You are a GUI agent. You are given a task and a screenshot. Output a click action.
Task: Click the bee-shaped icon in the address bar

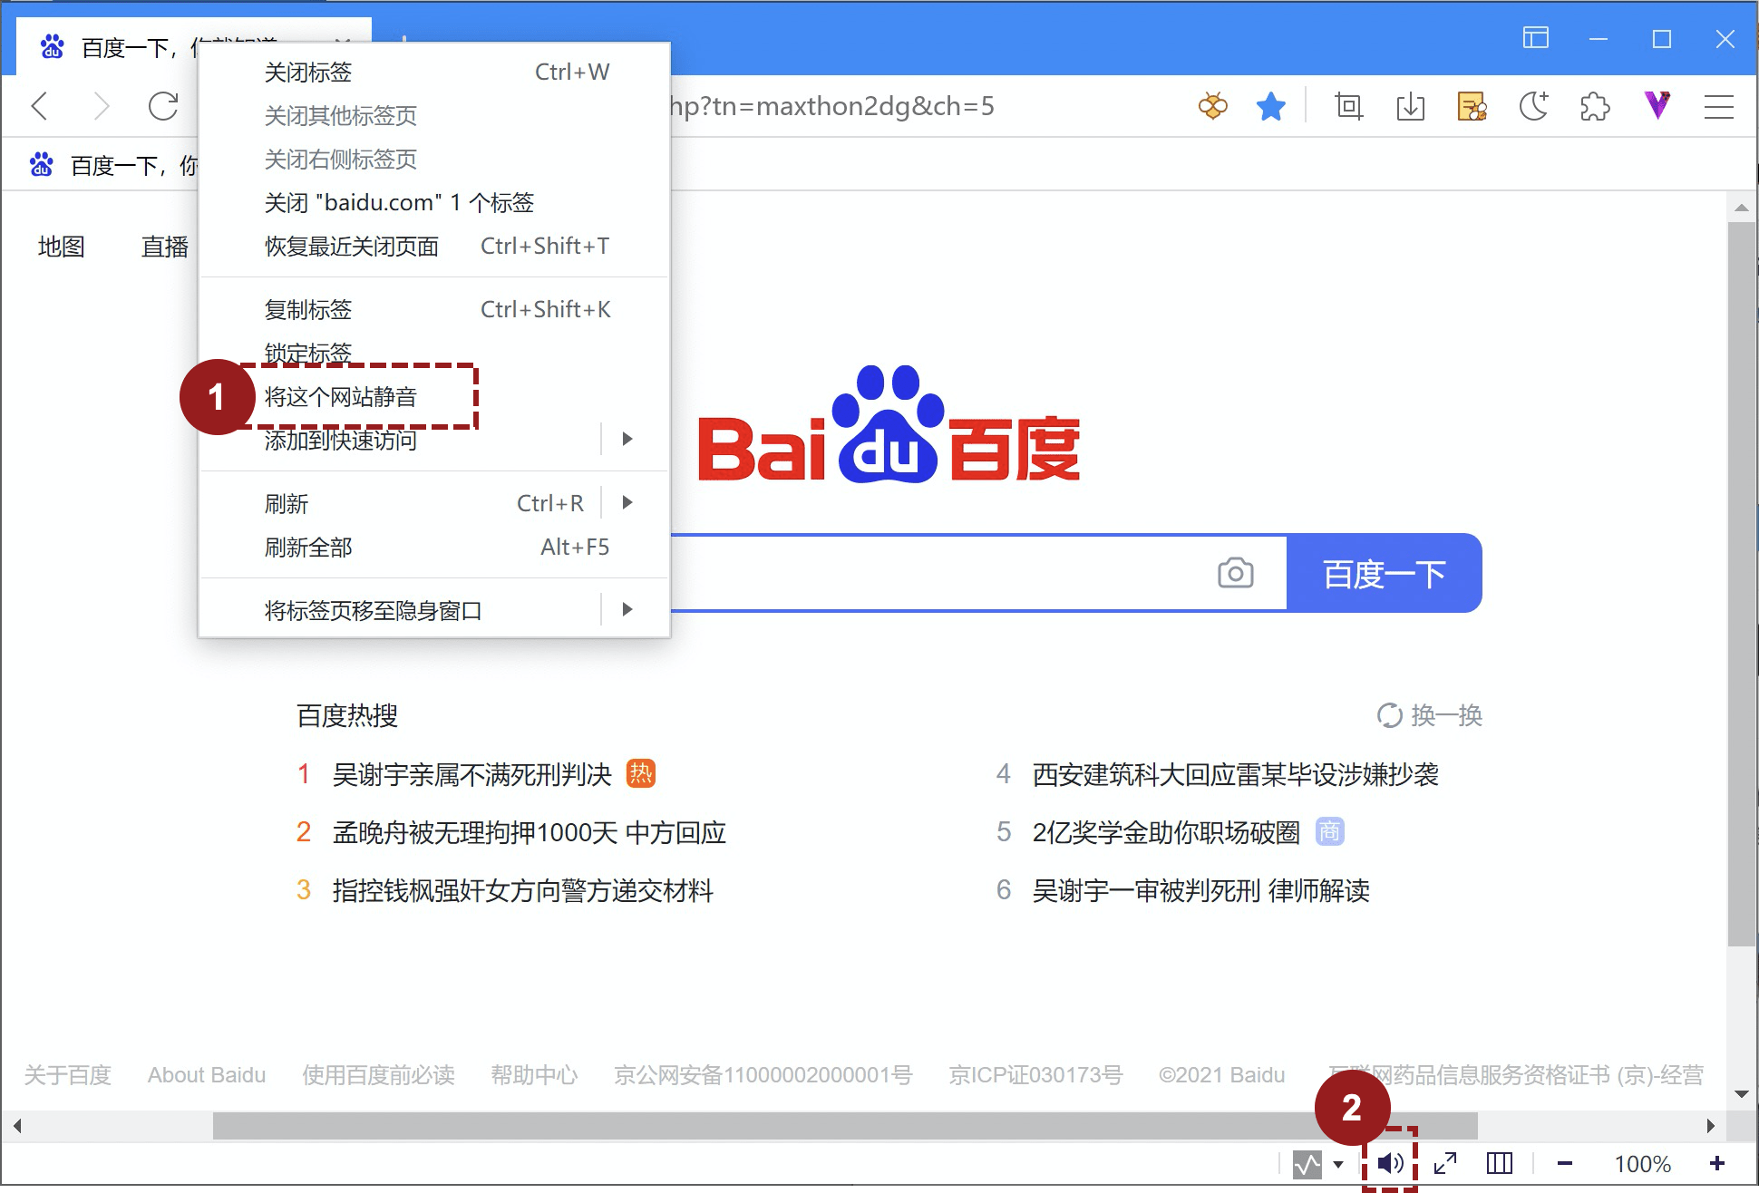pos(1212,106)
